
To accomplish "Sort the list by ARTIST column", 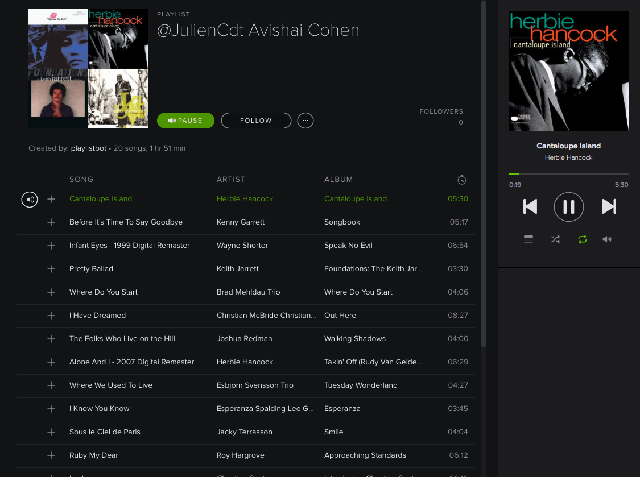I will [231, 179].
